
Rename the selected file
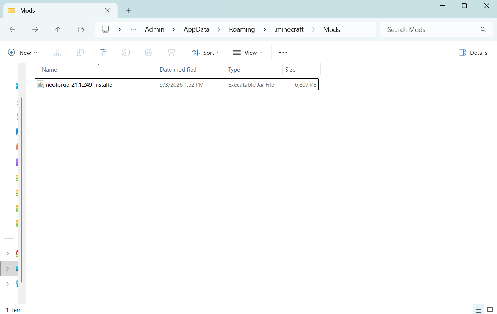[126, 53]
